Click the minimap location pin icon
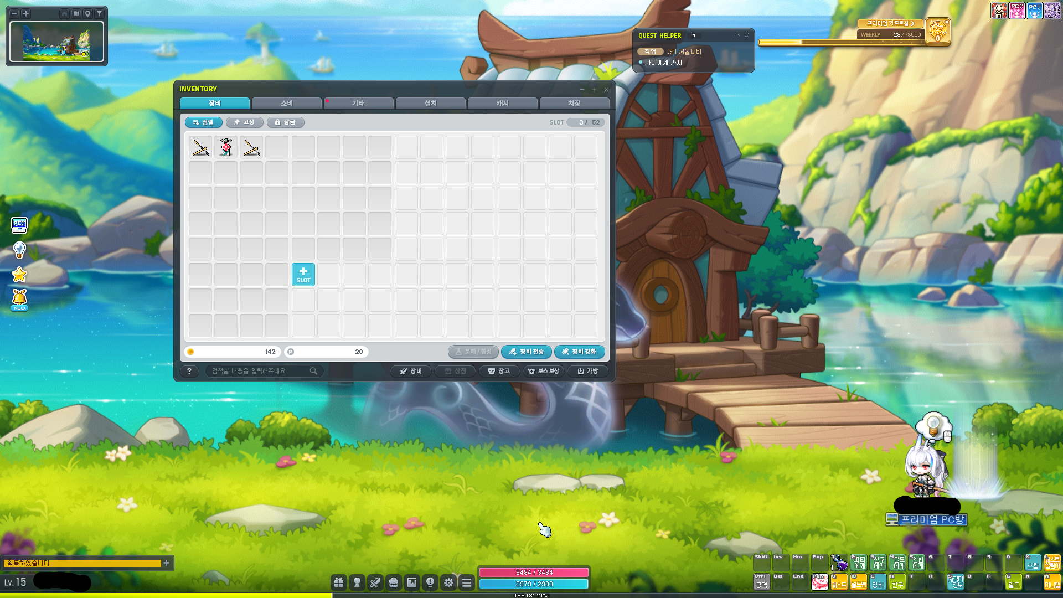 point(87,13)
